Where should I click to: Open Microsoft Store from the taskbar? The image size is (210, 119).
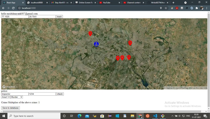tap(102, 116)
